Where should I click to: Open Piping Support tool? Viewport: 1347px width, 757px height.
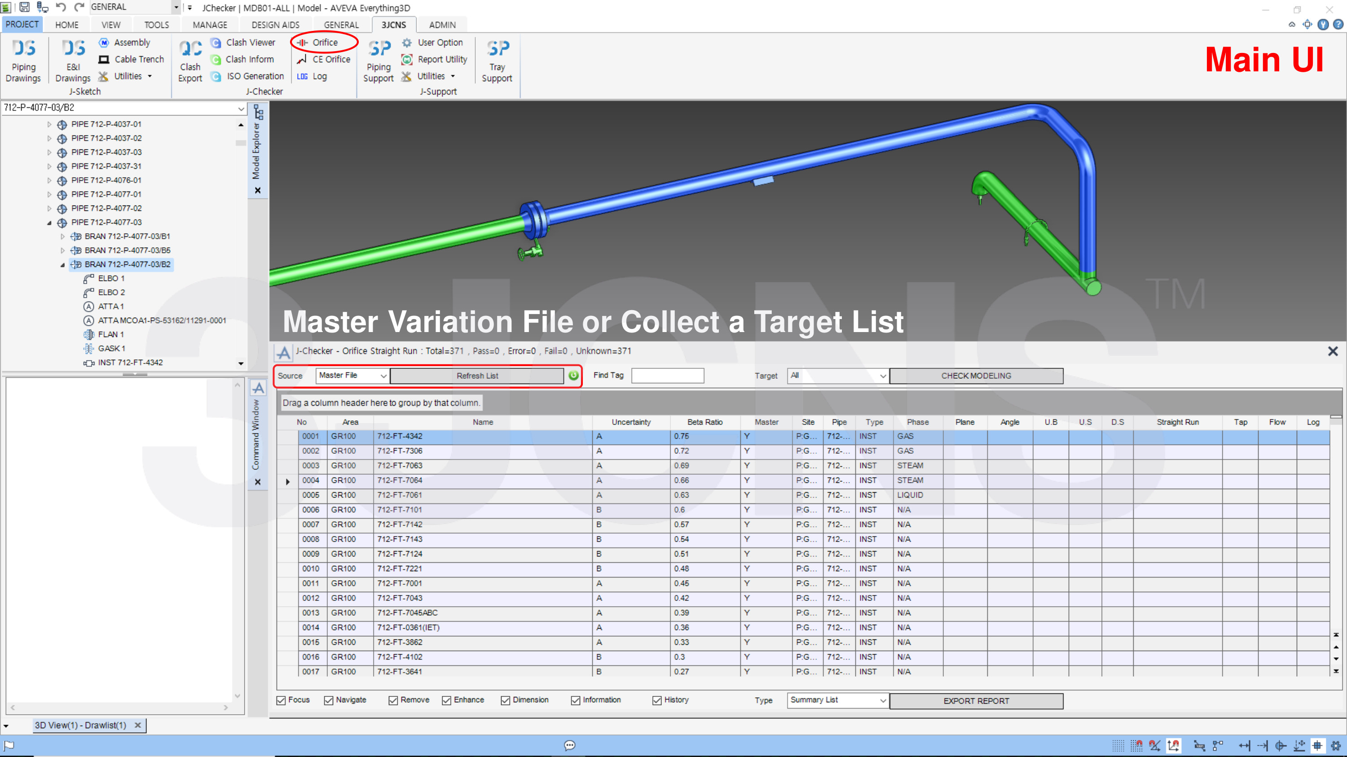[379, 61]
